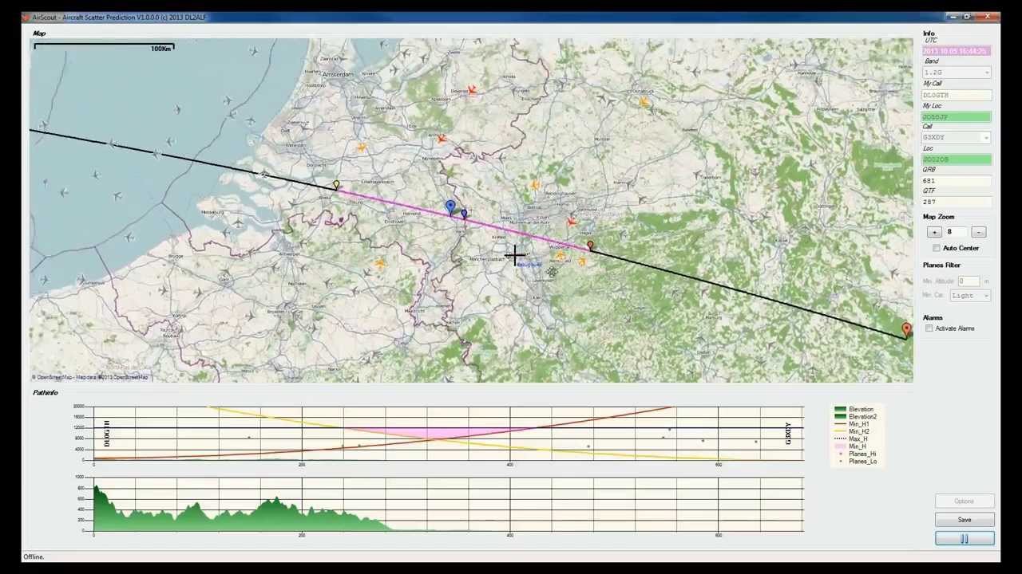Click the red aircraft icon near Arnhem

(x=441, y=139)
